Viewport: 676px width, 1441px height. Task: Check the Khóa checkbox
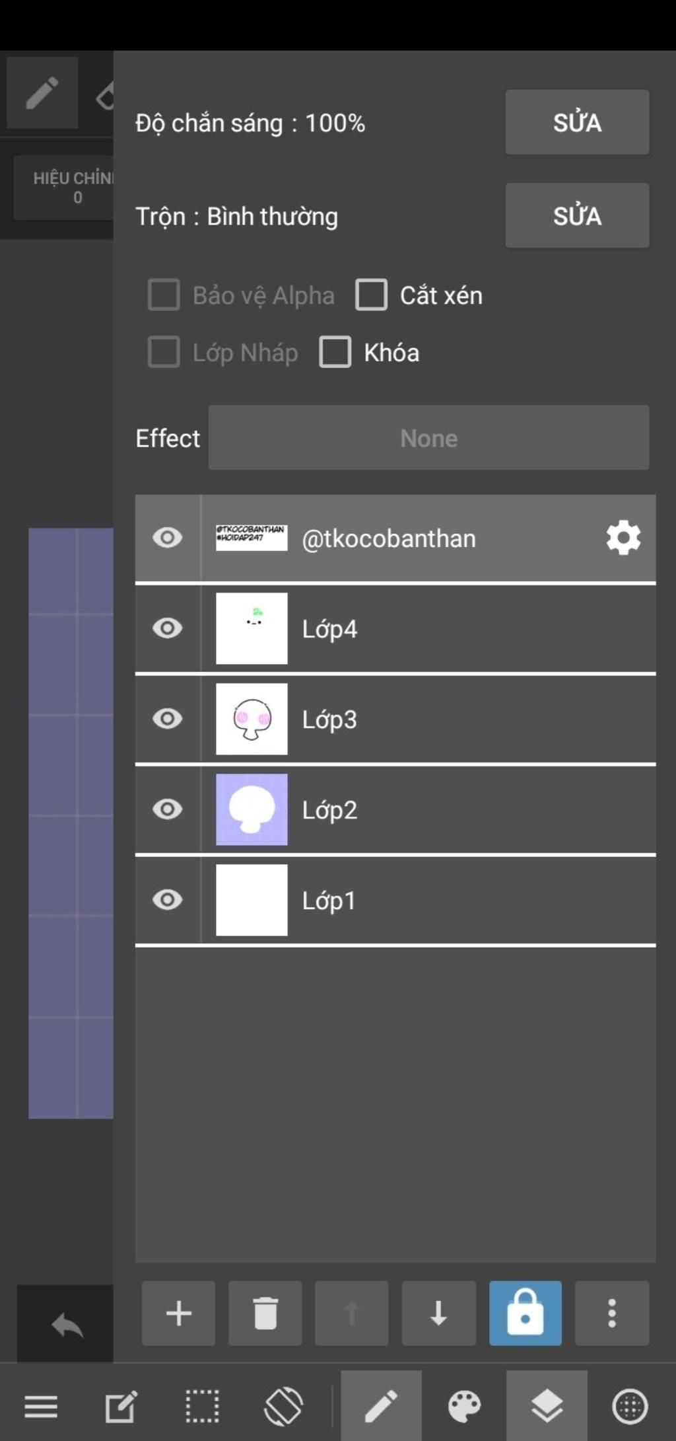pos(335,352)
